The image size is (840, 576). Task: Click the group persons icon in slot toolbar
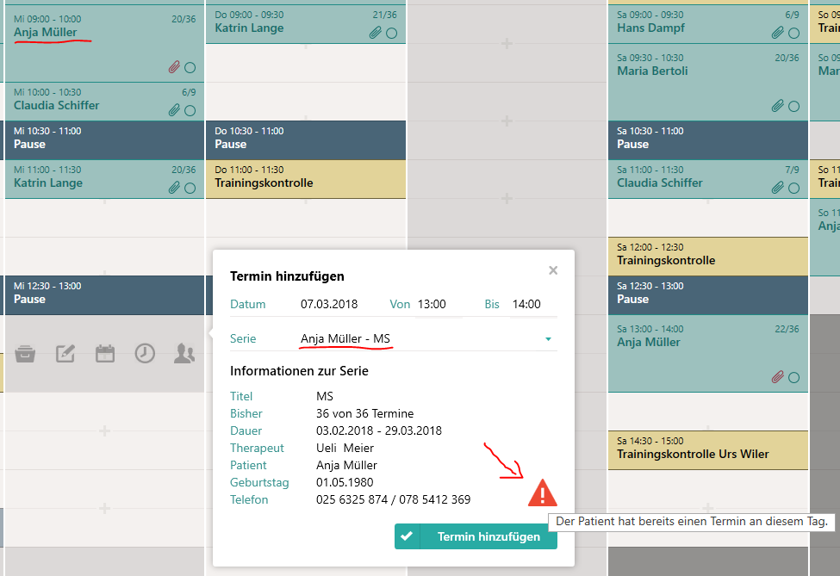tap(184, 354)
